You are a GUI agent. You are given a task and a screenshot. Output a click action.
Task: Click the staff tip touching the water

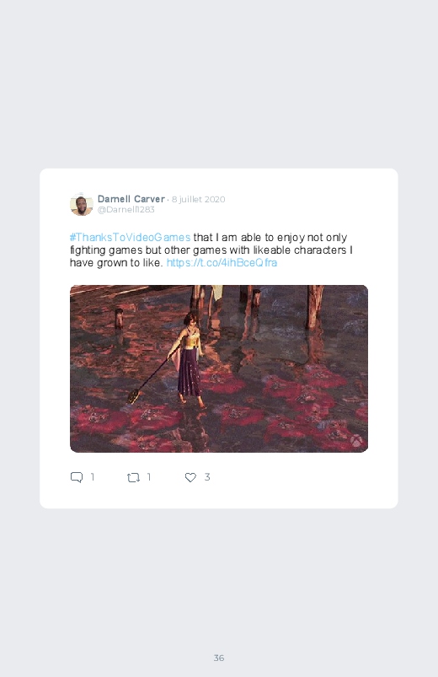coord(133,396)
